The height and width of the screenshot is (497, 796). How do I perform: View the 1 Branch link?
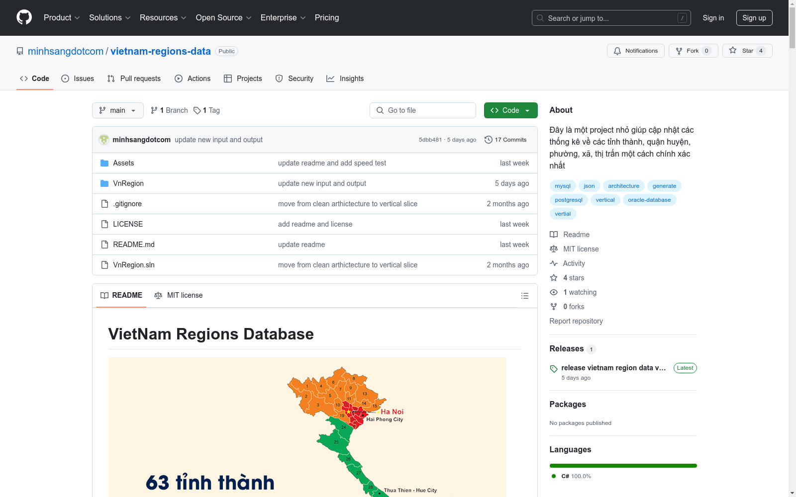coord(169,110)
